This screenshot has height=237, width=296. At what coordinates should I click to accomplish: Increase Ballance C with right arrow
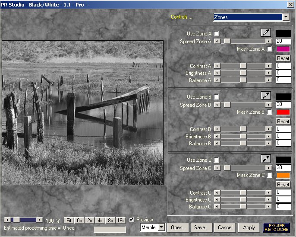(x=268, y=207)
